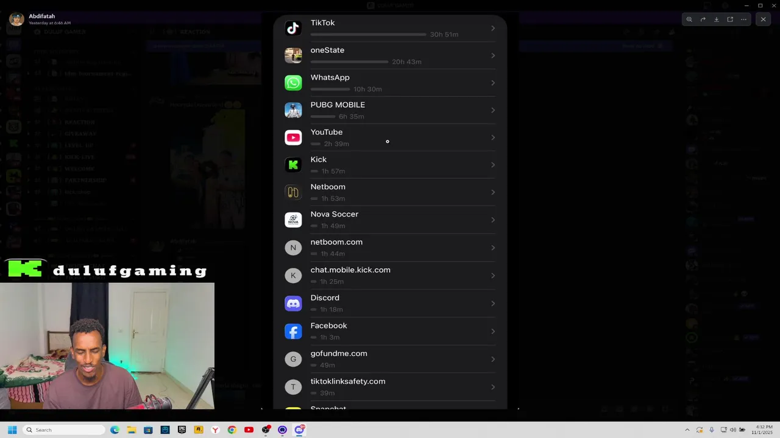Expand Discord row chevron
This screenshot has width=780, height=438.
pyautogui.click(x=493, y=303)
